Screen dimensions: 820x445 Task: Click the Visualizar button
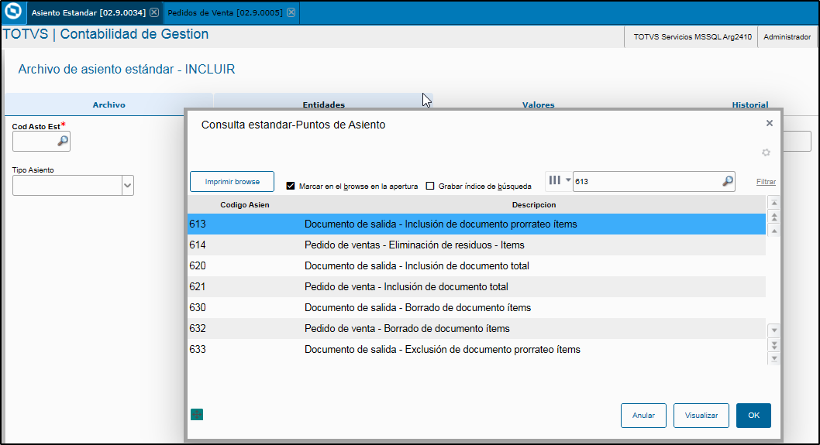click(x=701, y=416)
